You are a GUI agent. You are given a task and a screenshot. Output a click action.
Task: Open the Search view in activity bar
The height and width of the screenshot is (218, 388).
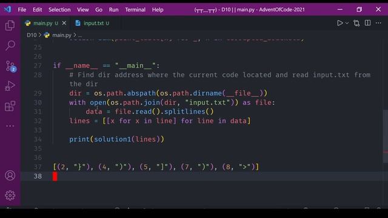pyautogui.click(x=10, y=45)
